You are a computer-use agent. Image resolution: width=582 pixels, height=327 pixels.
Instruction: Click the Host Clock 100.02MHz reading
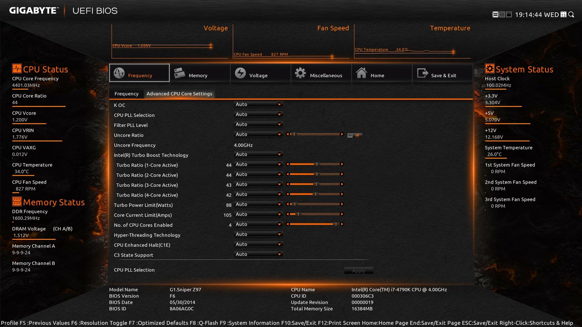point(499,85)
